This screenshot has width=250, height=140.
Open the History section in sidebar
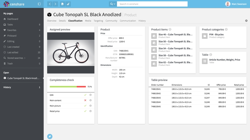tap(7, 87)
